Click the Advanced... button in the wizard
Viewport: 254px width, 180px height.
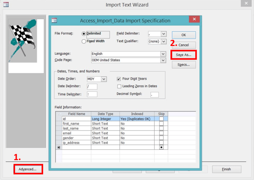(28, 169)
